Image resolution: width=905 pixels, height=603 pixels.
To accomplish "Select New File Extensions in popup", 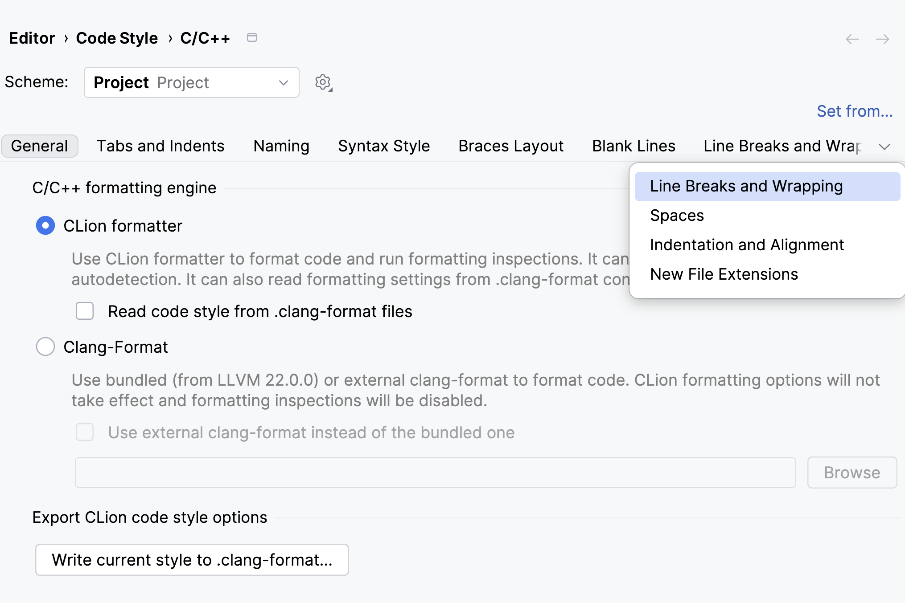I will [767, 274].
